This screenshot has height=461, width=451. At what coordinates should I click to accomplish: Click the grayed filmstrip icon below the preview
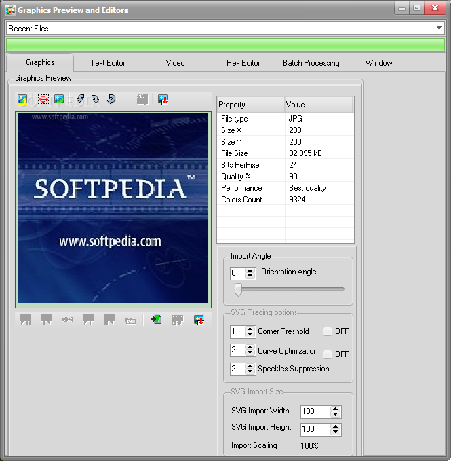point(177,320)
